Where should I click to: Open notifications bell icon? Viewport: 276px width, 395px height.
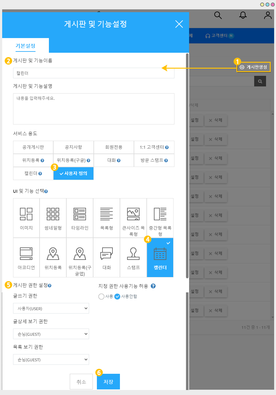(243, 15)
